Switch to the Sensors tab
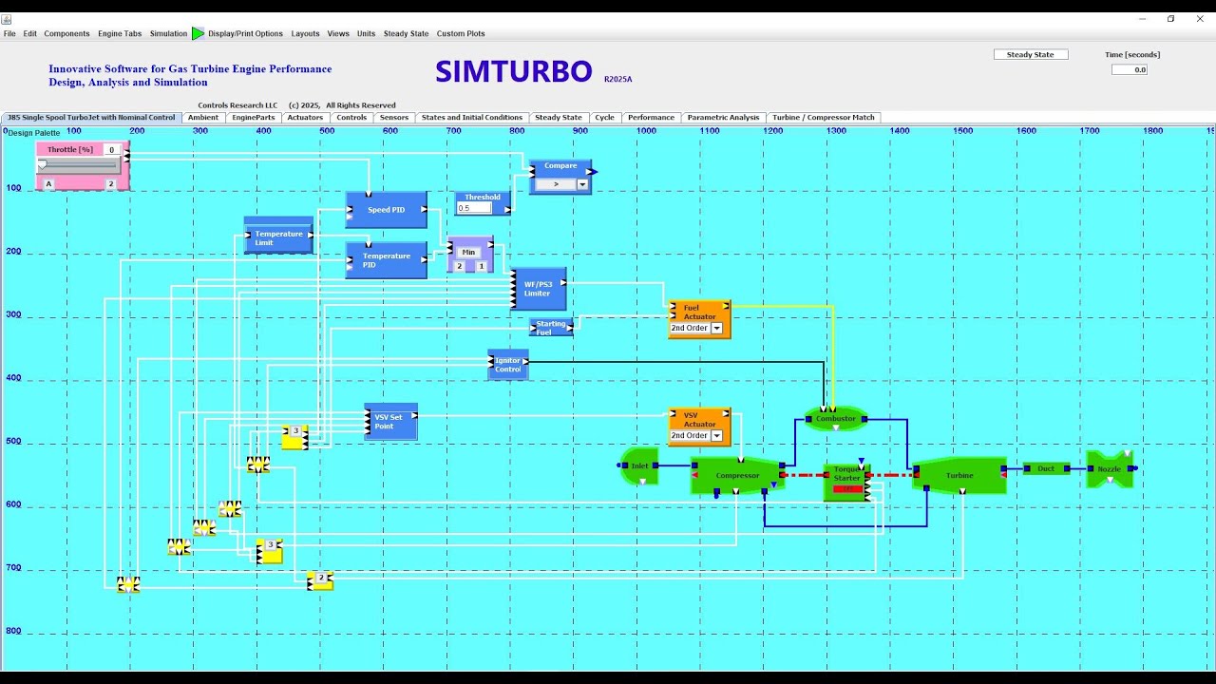The width and height of the screenshot is (1216, 684). (394, 118)
